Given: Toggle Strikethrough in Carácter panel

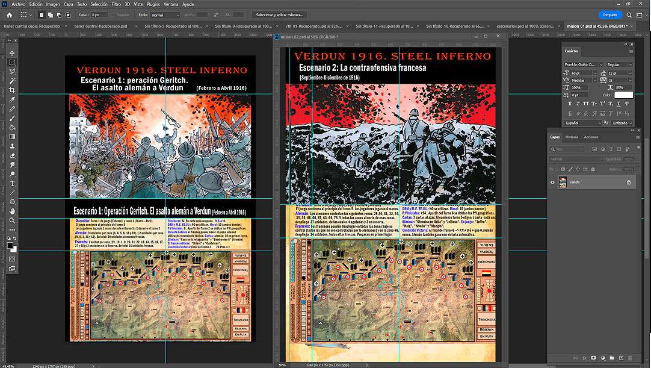Looking at the screenshot, I should point(626,104).
